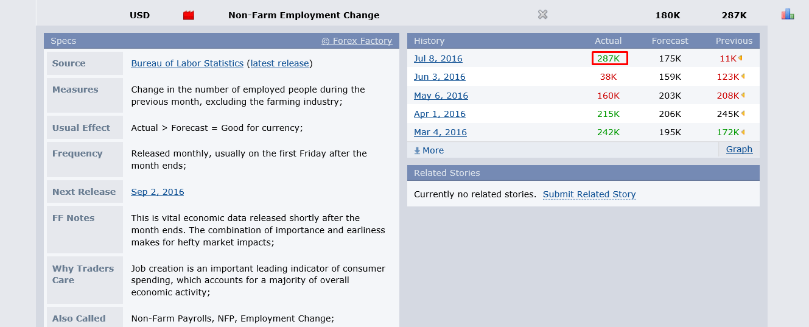Click the revision arrow beside 123K

pos(743,77)
